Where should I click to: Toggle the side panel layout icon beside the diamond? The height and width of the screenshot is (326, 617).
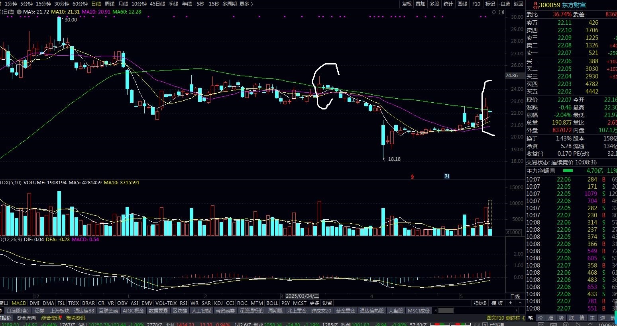coord(501,12)
